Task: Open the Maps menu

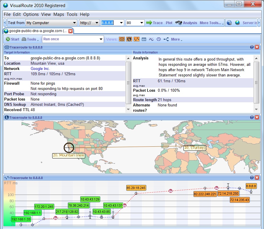Action: pyautogui.click(x=59, y=14)
